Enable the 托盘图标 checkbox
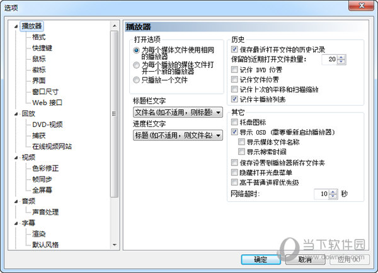 point(235,123)
